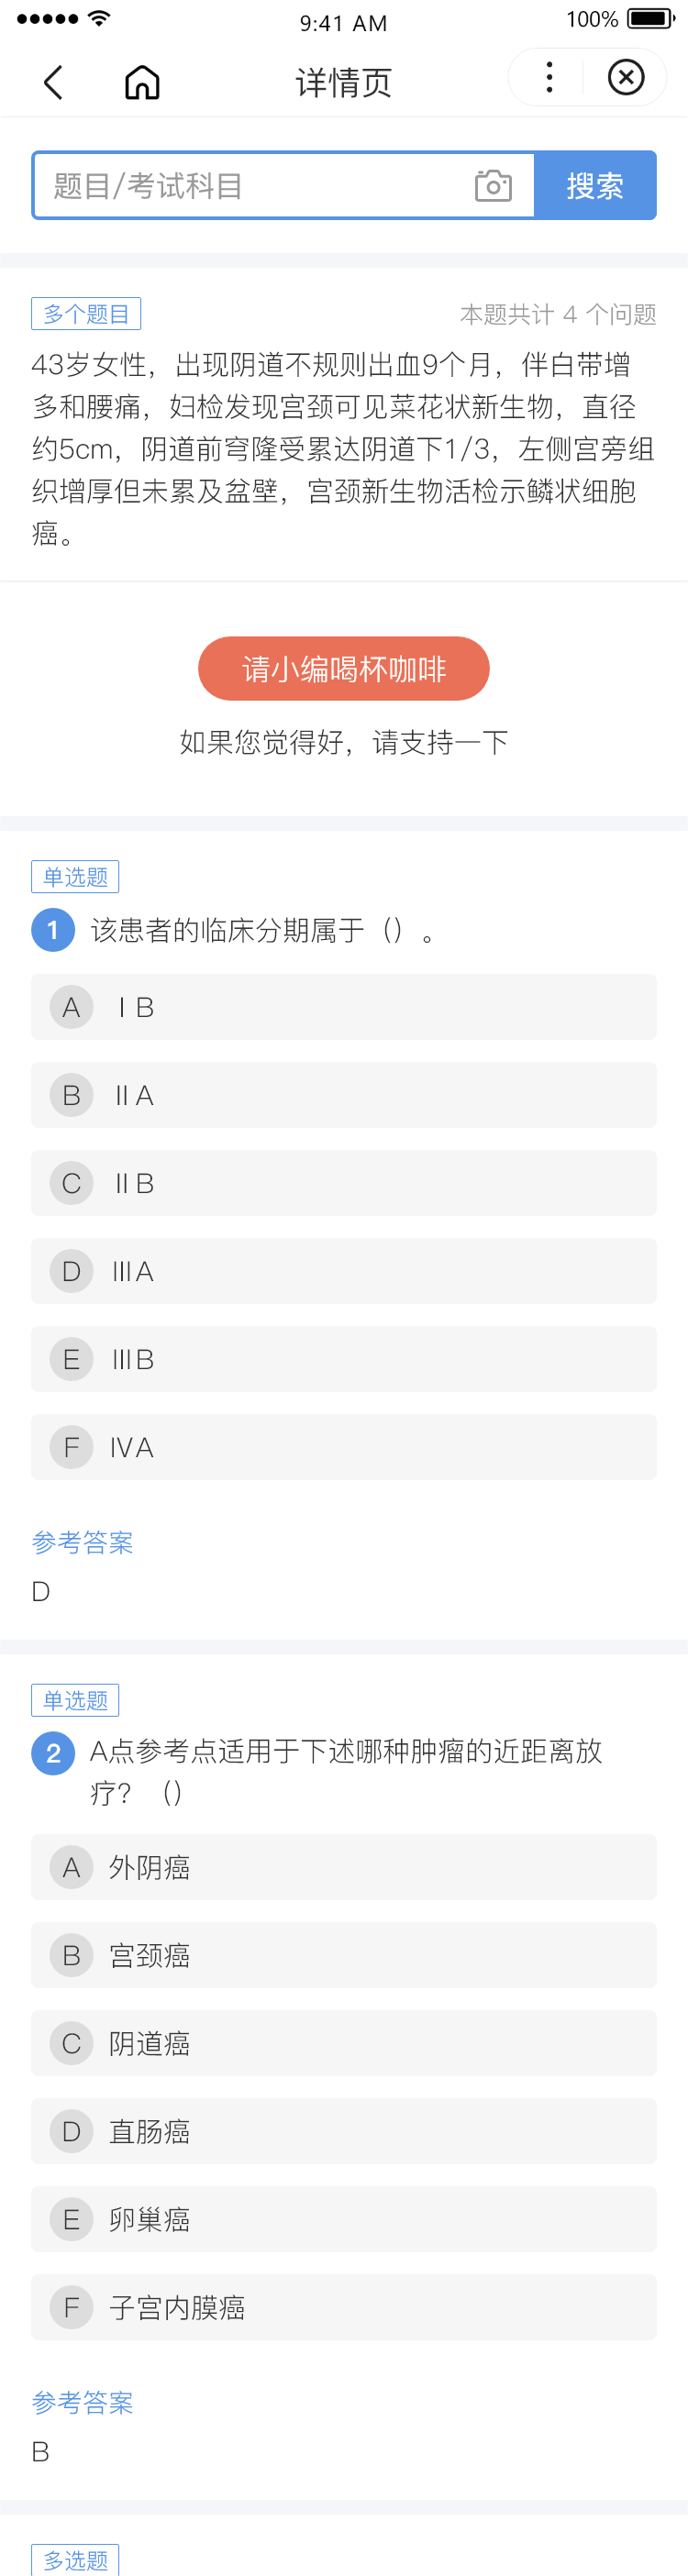The width and height of the screenshot is (688, 2576).
Task: Choose option D 'III A' for question 1
Action: click(343, 1271)
